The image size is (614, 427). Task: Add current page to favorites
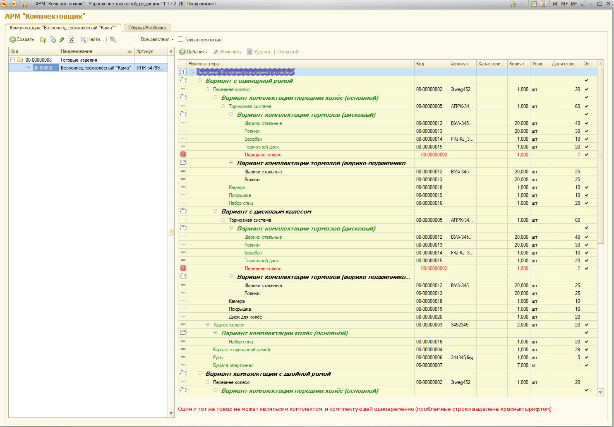pyautogui.click(x=513, y=4)
